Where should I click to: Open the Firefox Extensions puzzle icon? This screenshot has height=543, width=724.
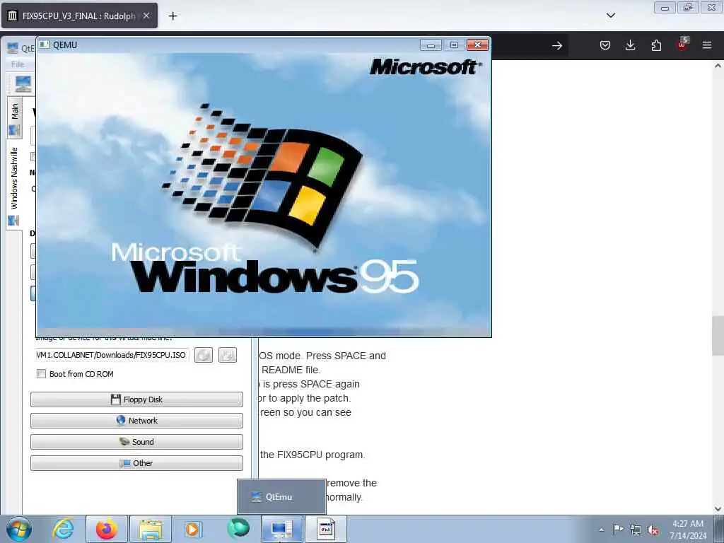pyautogui.click(x=656, y=45)
